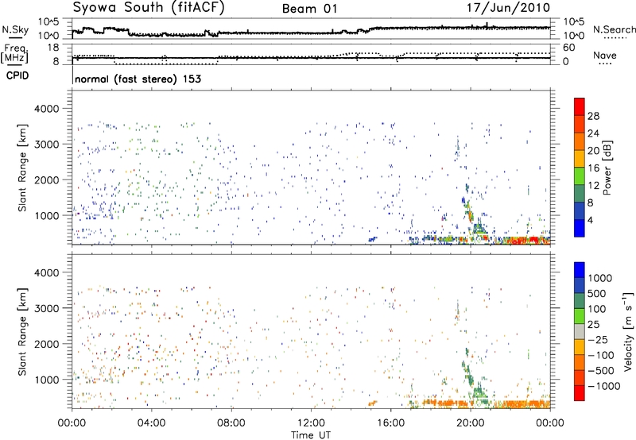Viewport: 636px width, 440px height.
Task: Click the 'CPID' label
Action: (17, 75)
